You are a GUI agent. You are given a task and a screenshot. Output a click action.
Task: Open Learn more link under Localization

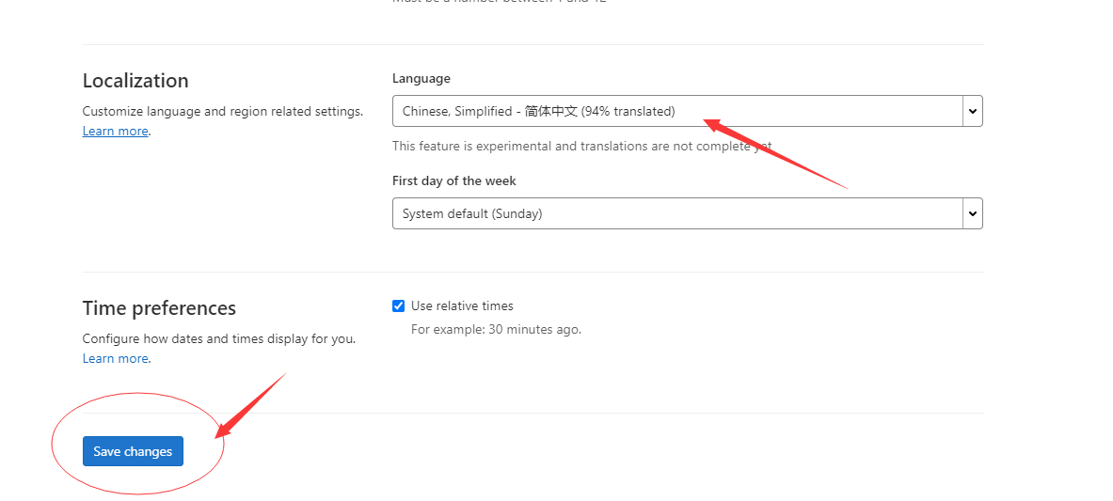coord(115,132)
